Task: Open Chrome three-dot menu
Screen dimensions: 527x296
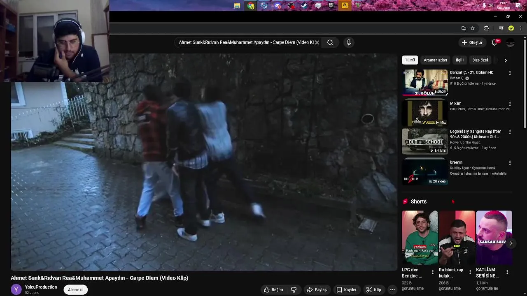Action: [x=521, y=28]
